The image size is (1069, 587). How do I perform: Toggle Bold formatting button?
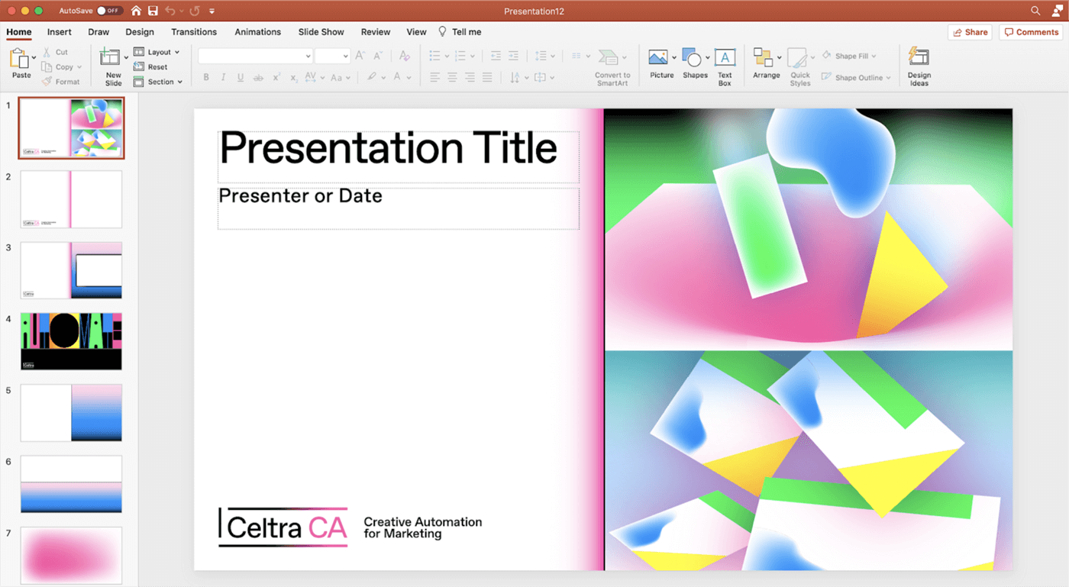tap(206, 77)
